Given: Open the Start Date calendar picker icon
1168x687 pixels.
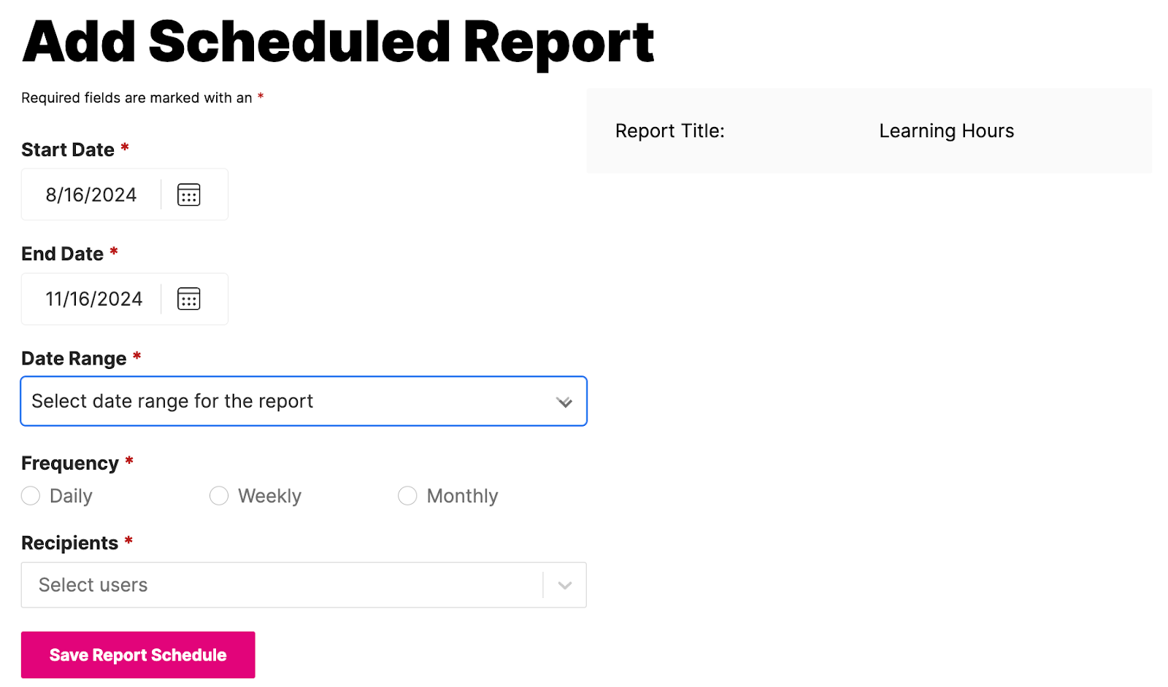Looking at the screenshot, I should pos(188,195).
